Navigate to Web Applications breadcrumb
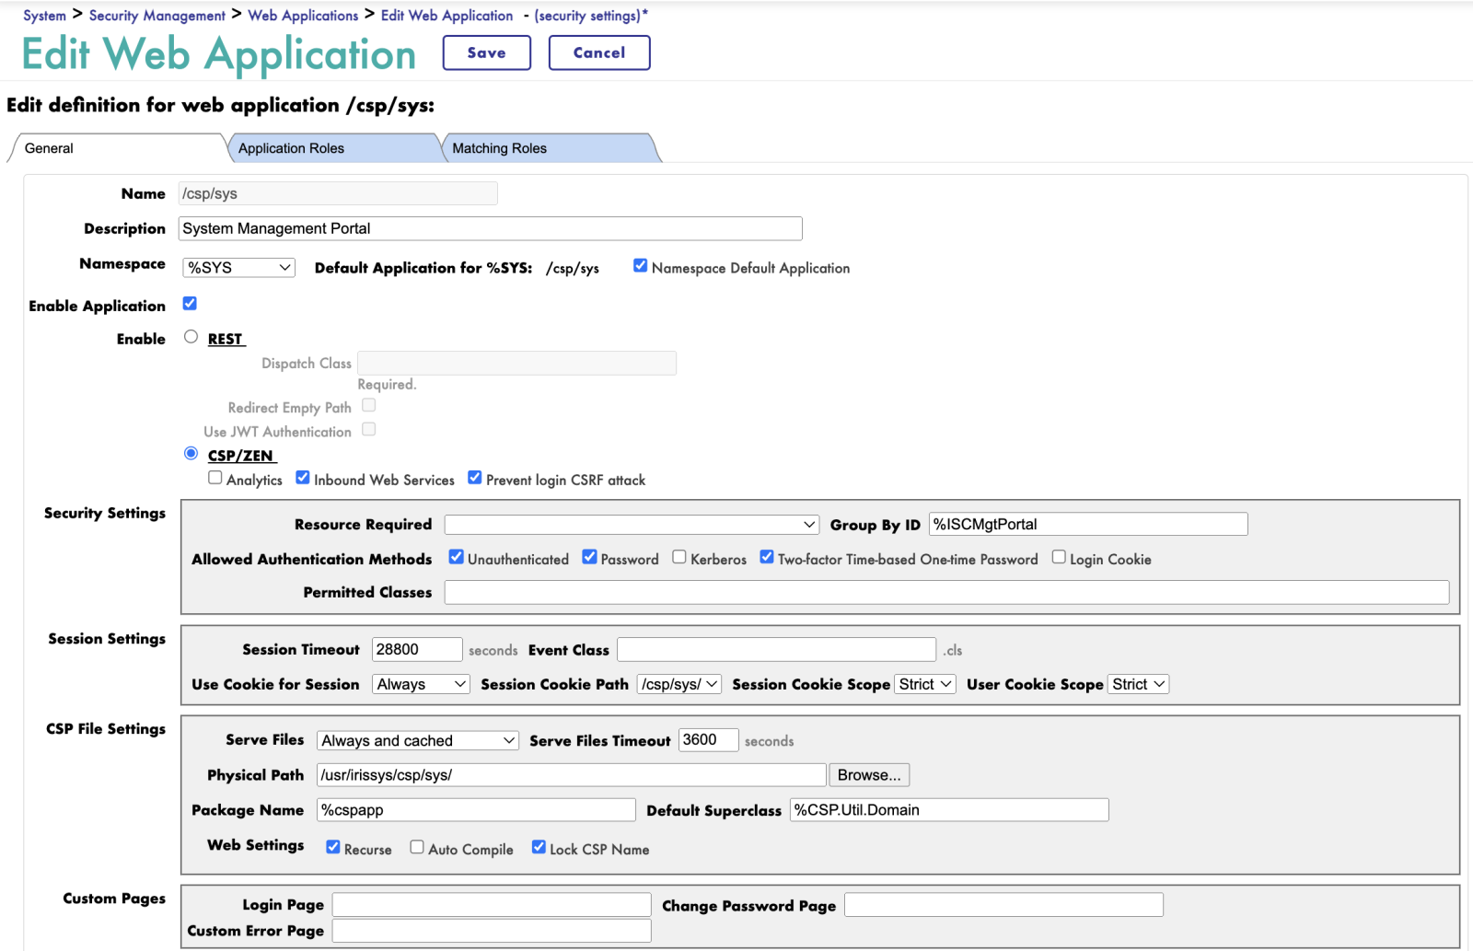1473x951 pixels. click(x=303, y=16)
